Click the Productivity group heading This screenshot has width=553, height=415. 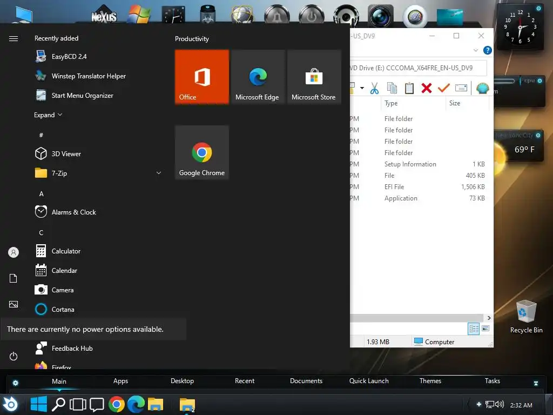point(192,39)
